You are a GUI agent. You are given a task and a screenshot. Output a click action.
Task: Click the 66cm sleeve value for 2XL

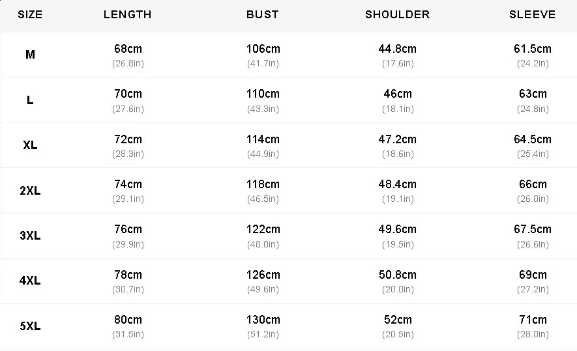pos(533,184)
